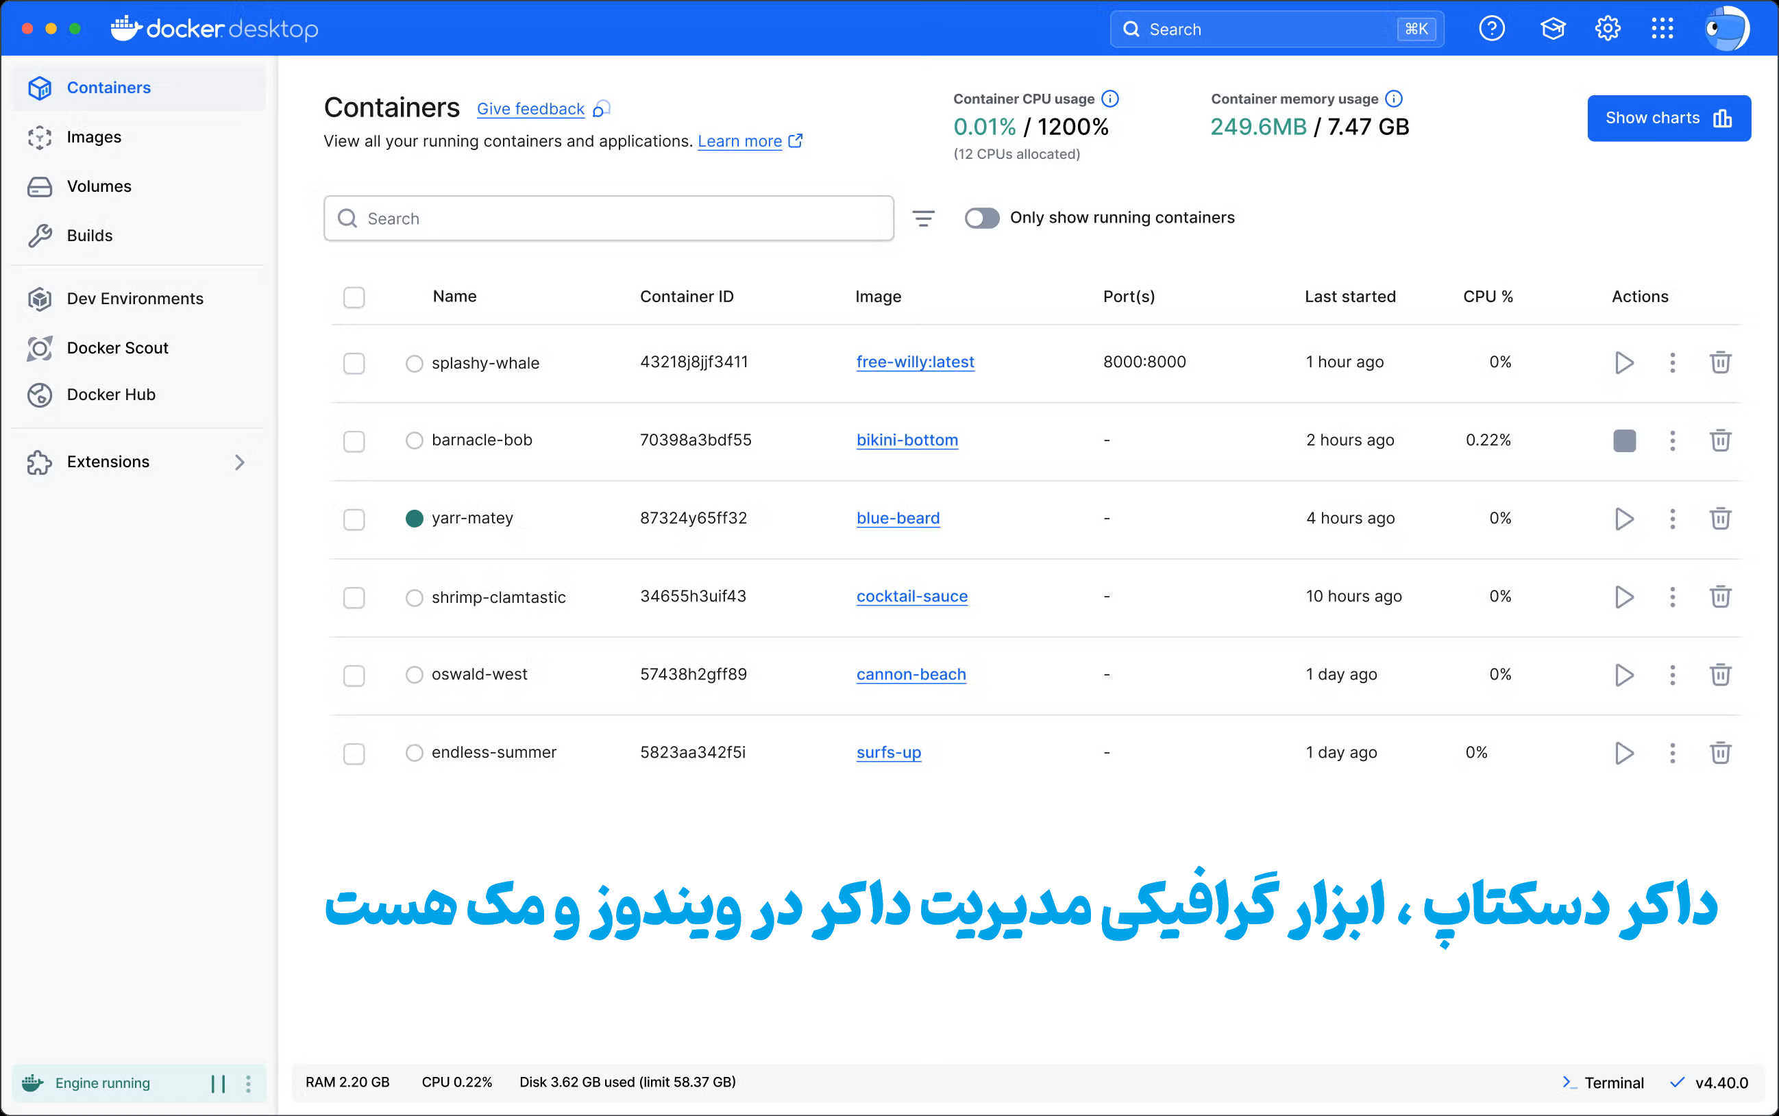Open Docker Hub in the sidebar

(x=139, y=395)
